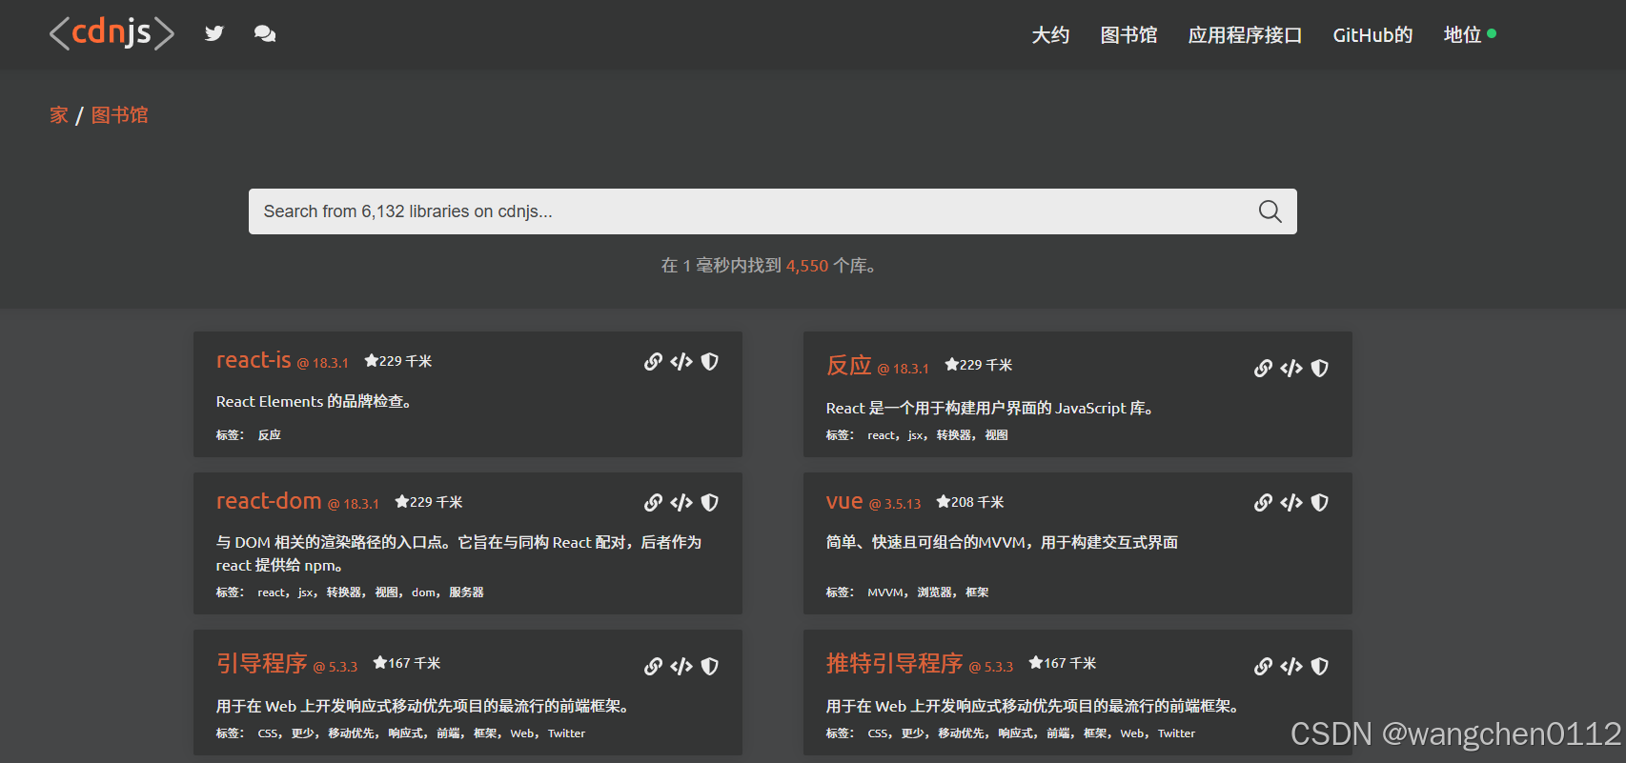Click the MVVM tag on vue card
The width and height of the screenshot is (1626, 763).
pyautogui.click(x=885, y=592)
